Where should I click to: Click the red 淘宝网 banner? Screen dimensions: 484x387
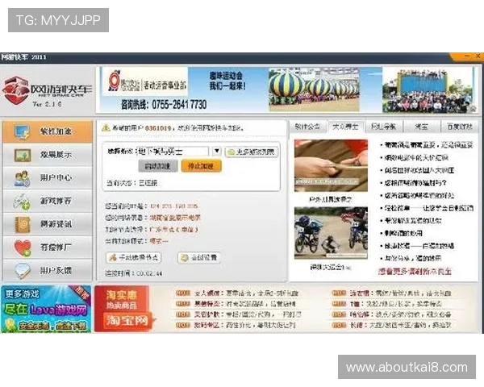122,309
